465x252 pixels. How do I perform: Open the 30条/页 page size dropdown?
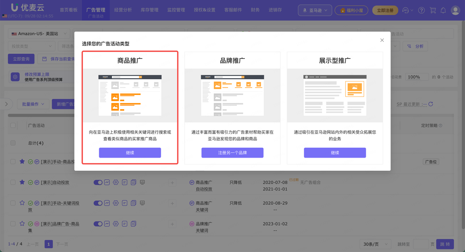(x=375, y=244)
